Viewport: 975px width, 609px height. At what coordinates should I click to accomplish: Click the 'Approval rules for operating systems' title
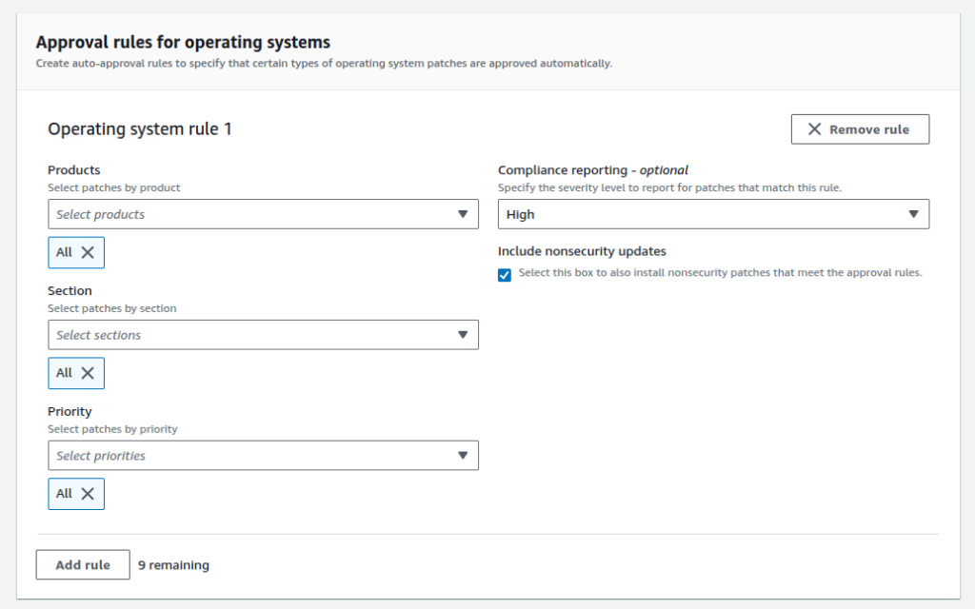pyautogui.click(x=183, y=42)
